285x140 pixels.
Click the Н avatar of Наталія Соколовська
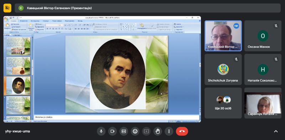263,69
